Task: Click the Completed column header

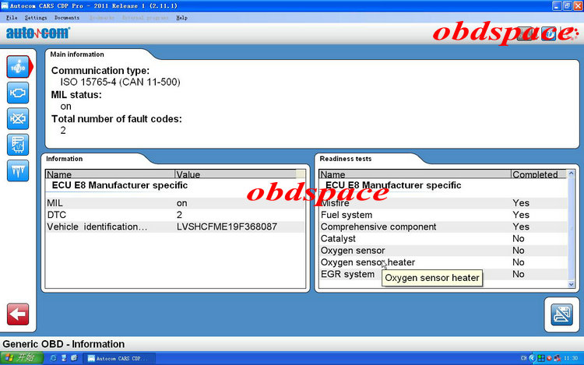Action: tap(539, 174)
